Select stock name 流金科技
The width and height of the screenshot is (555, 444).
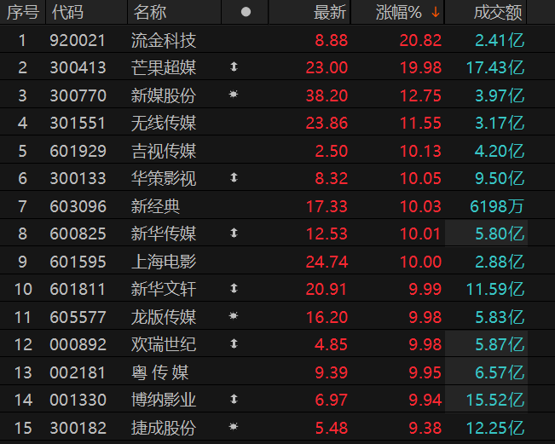click(x=164, y=40)
